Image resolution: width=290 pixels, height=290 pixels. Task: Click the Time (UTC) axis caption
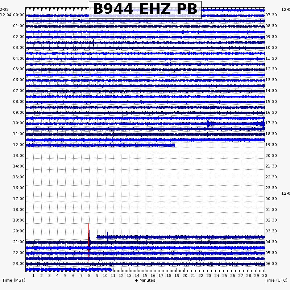276,280
